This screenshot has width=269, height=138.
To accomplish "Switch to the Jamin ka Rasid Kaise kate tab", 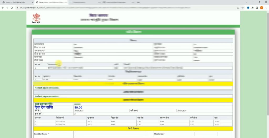I will click(x=16, y=2).
